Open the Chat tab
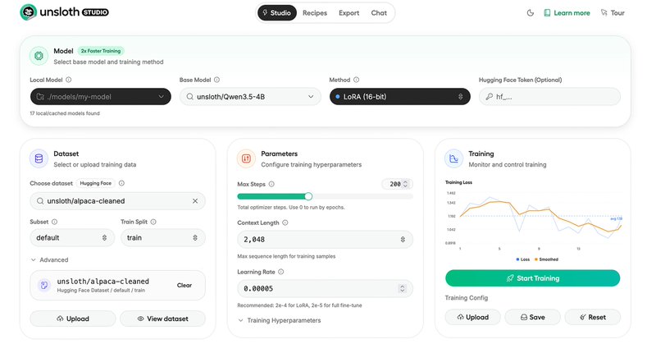The width and height of the screenshot is (656, 344). coord(379,13)
